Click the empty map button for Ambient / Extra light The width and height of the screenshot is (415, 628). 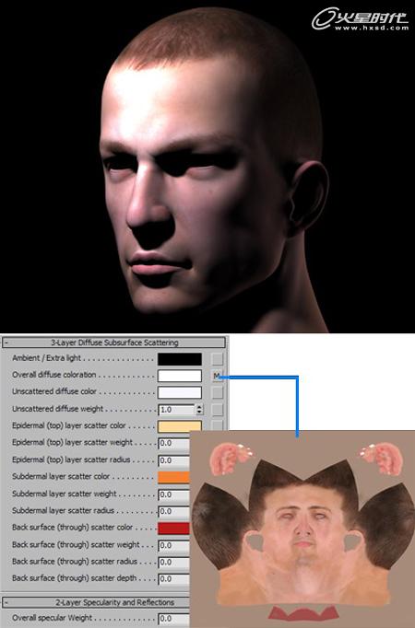(217, 359)
